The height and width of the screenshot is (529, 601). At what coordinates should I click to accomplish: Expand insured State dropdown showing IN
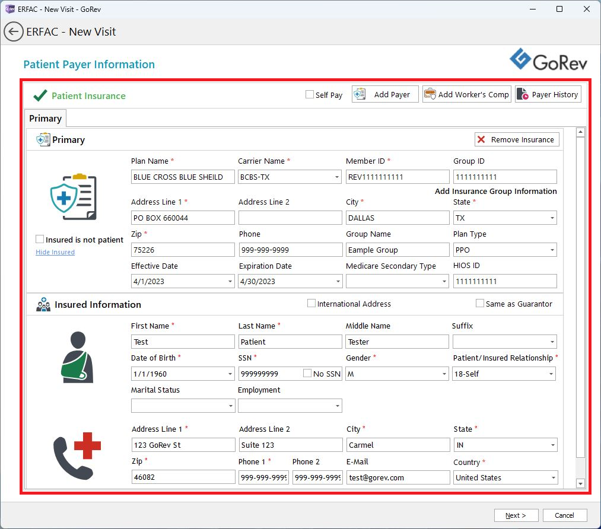click(553, 445)
